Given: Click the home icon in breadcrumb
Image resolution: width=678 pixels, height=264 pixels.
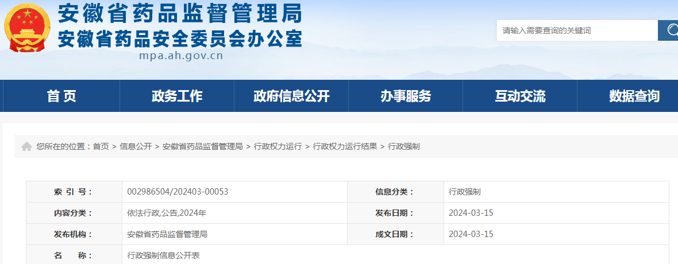Looking at the screenshot, I should coord(27,146).
